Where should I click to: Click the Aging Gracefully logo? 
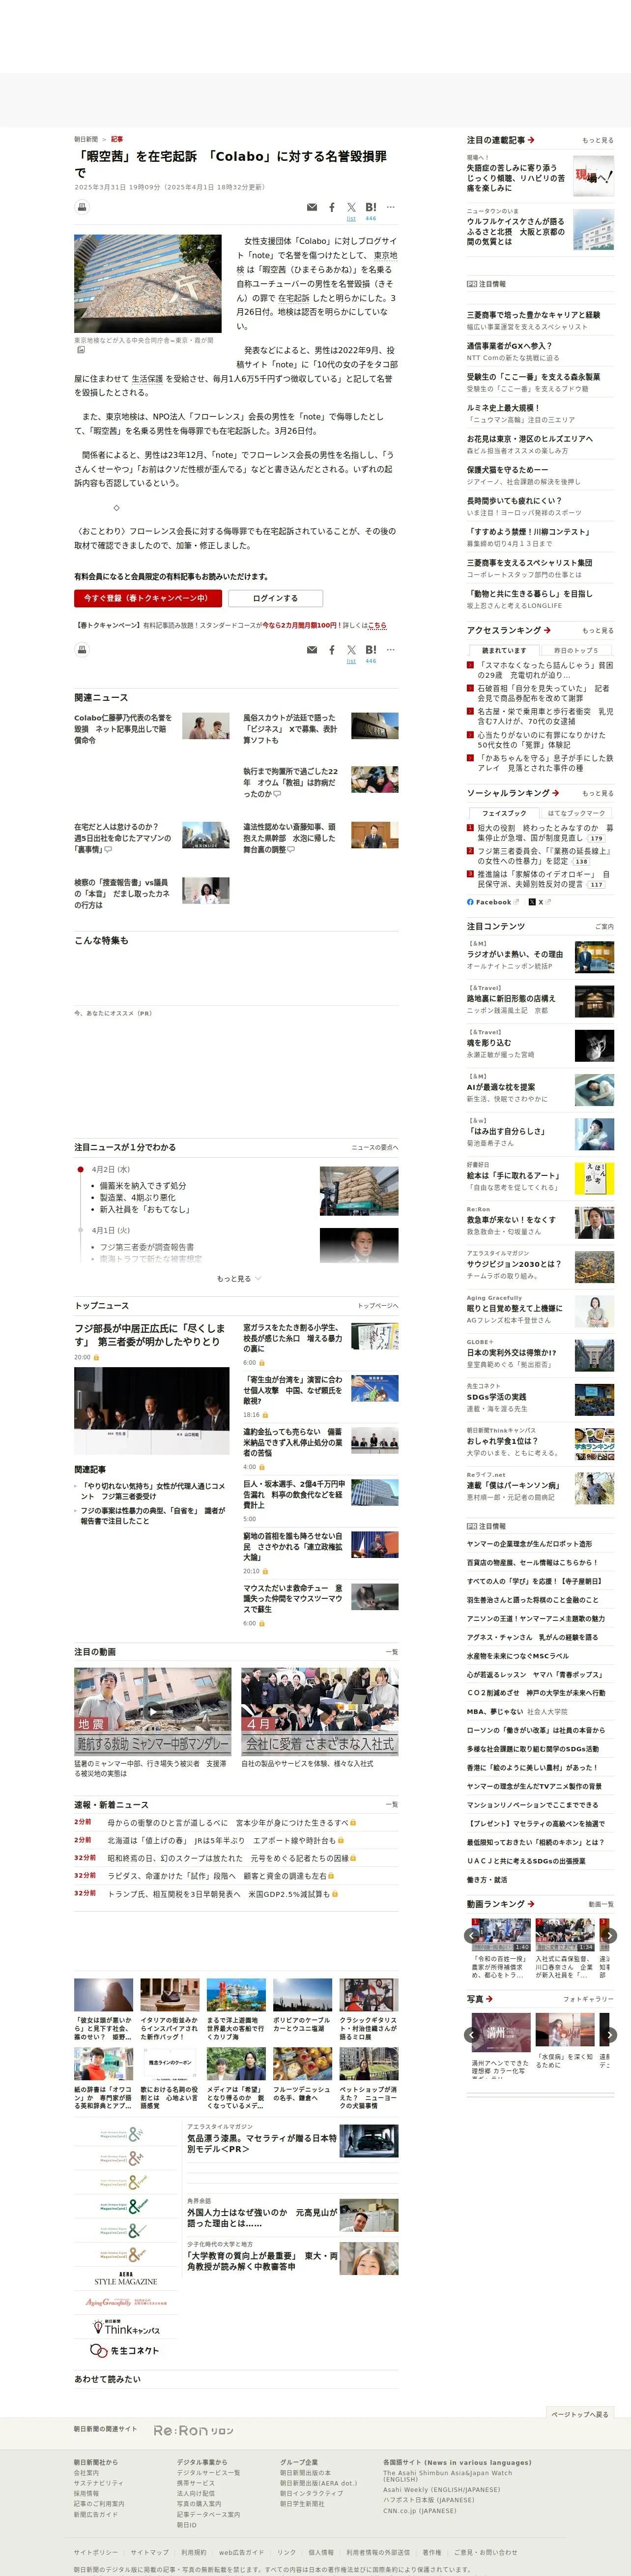126,2302
